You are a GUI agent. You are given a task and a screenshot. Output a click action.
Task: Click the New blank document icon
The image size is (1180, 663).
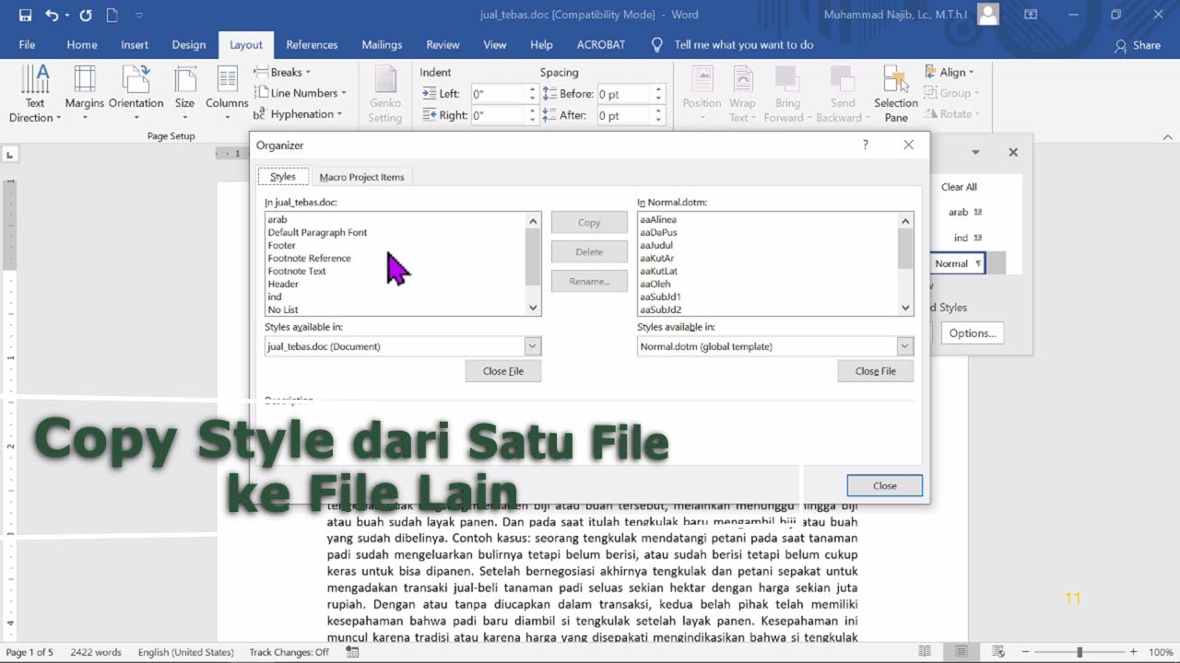(112, 15)
